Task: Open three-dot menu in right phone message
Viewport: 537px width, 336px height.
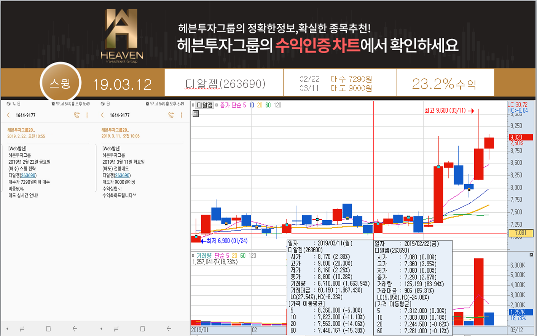Action: point(181,115)
